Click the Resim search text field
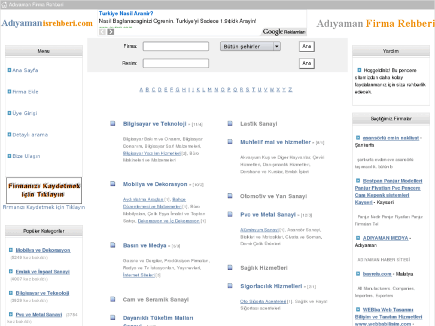435x326 pixels. (x=176, y=63)
